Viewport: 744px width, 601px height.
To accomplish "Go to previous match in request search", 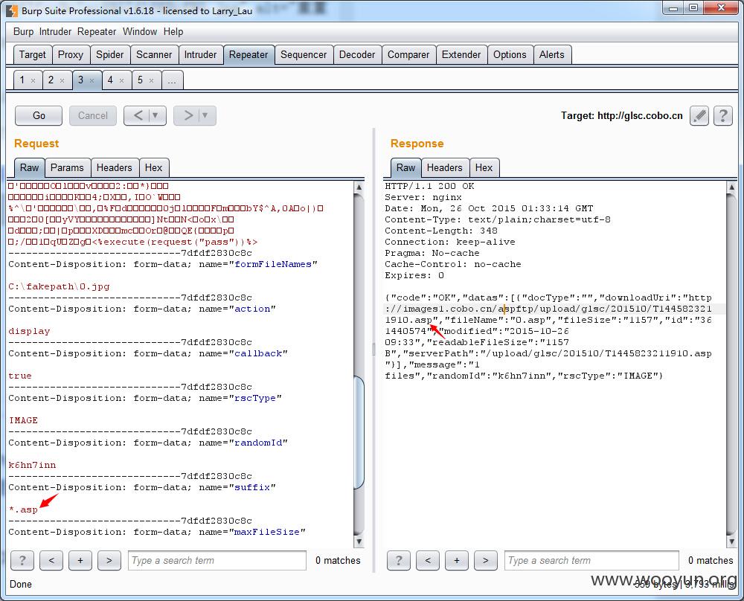I will pyautogui.click(x=51, y=560).
